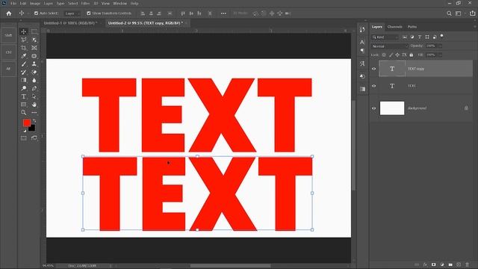Screen dimensions: 478x269
Task: Toggle lock transparent pixels
Action: tap(384, 55)
